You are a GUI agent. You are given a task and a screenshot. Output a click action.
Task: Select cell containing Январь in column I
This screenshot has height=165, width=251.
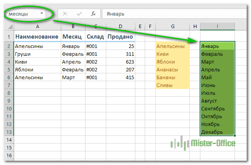click(217, 46)
